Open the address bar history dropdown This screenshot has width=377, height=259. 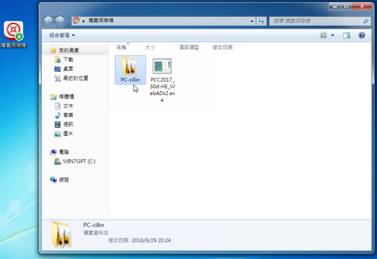click(x=251, y=21)
